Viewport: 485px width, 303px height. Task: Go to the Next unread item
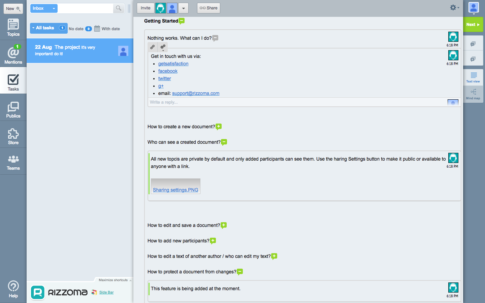click(473, 25)
